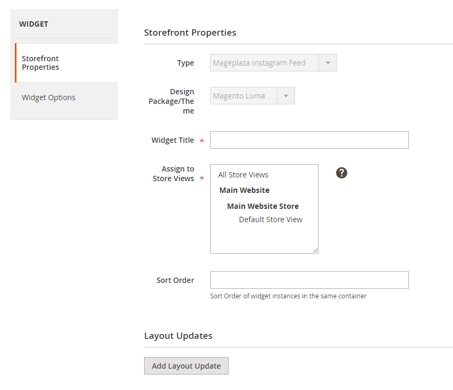Click the Assign to Store Views label
The width and height of the screenshot is (453, 390).
coord(173,174)
